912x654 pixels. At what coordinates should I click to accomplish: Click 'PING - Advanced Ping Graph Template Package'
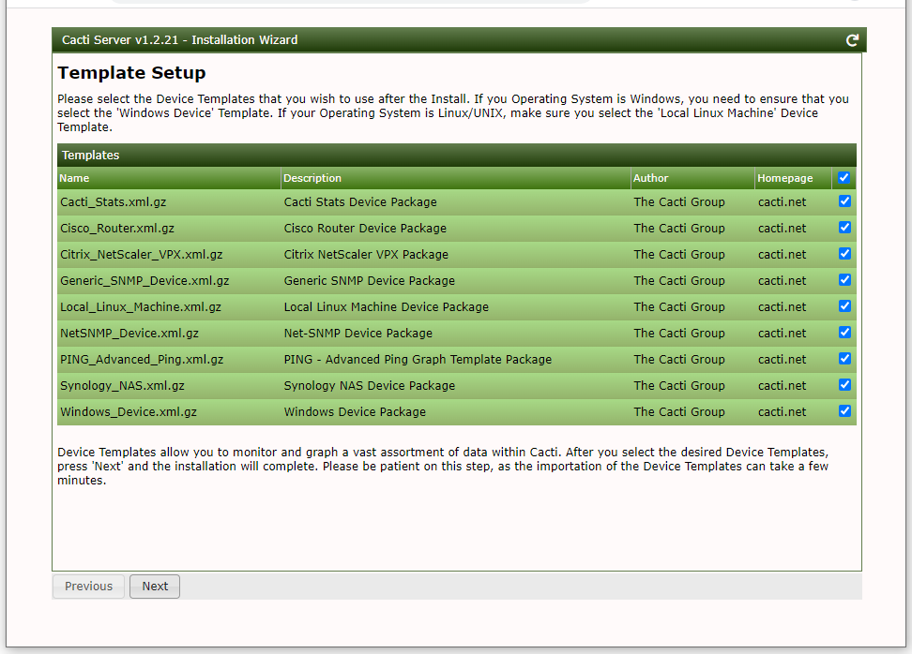pos(418,360)
